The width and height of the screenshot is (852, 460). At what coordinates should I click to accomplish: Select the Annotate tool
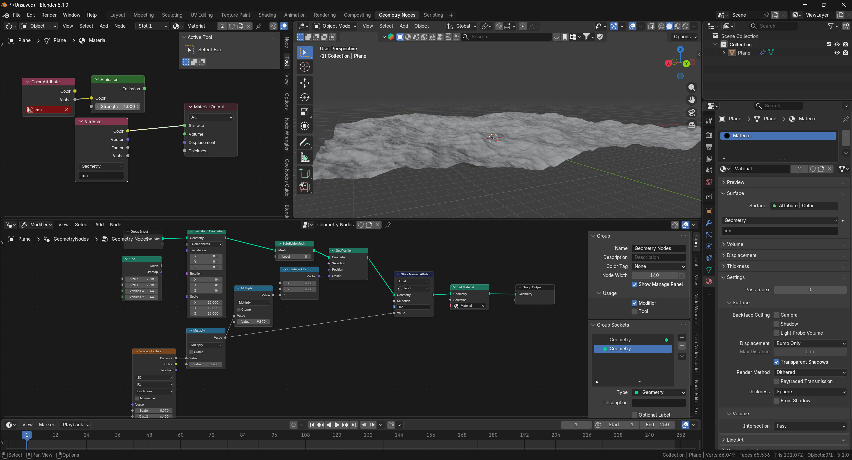click(x=304, y=142)
